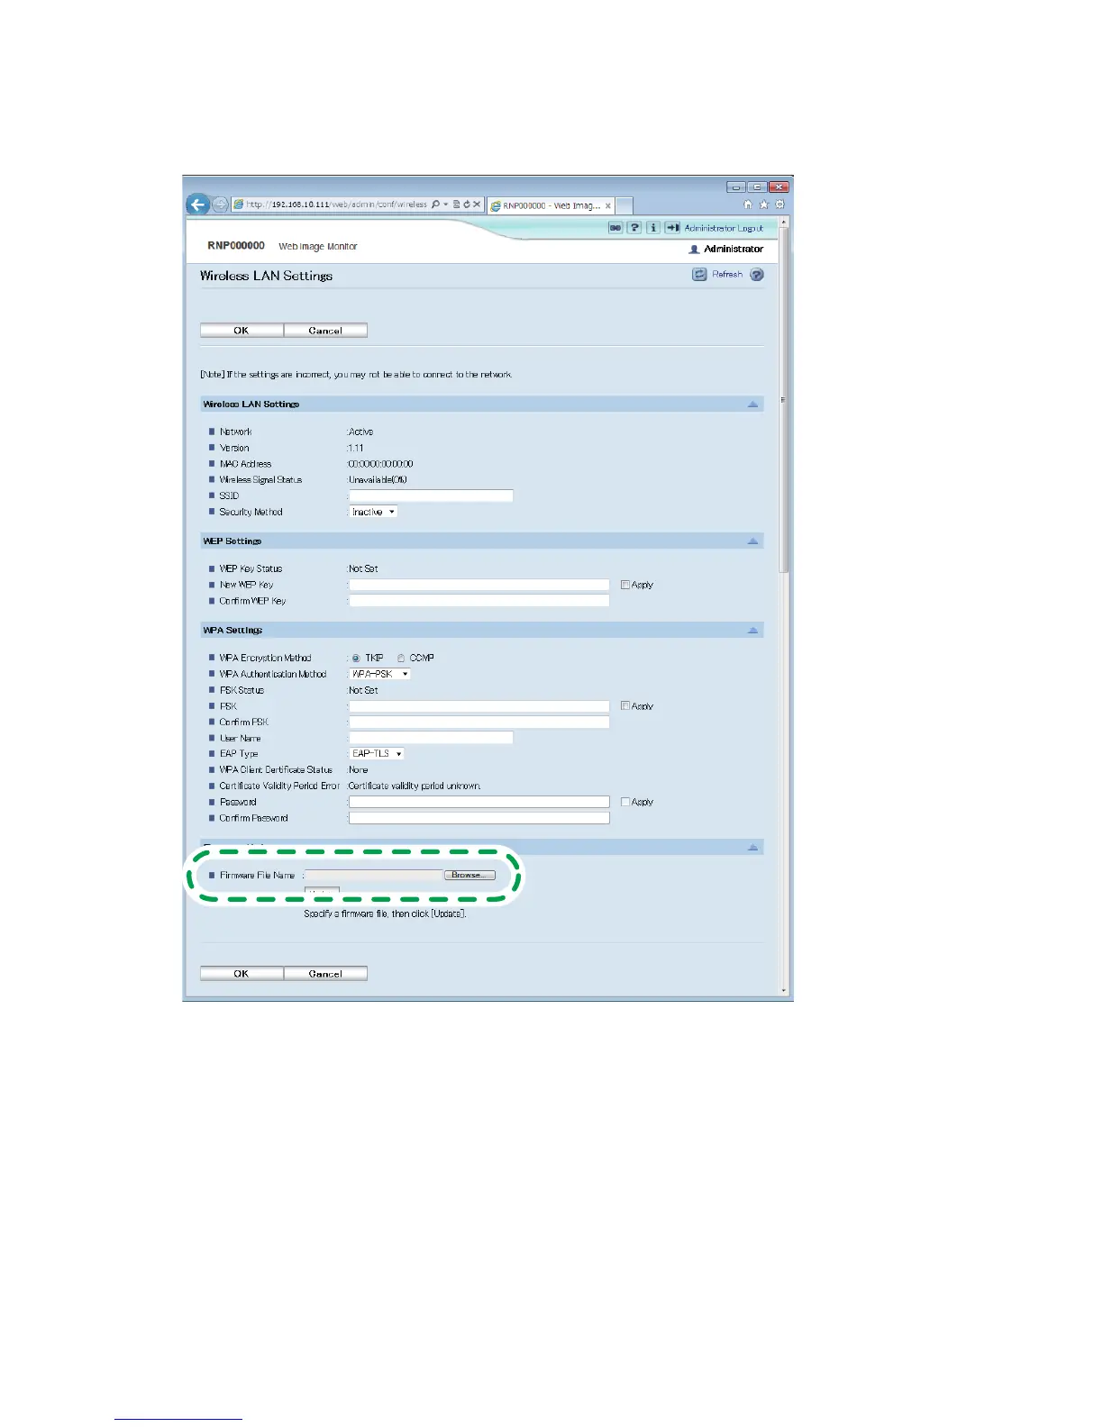1103x1427 pixels.
Task: Select the CCMP encryption radio button
Action: 401,659
